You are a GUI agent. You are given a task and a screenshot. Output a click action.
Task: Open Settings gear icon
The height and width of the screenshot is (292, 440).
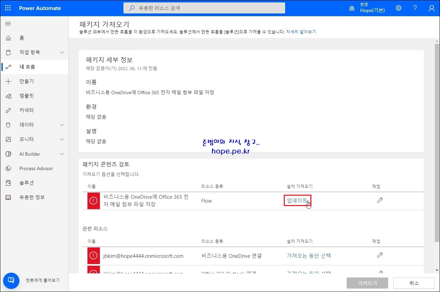[399, 8]
